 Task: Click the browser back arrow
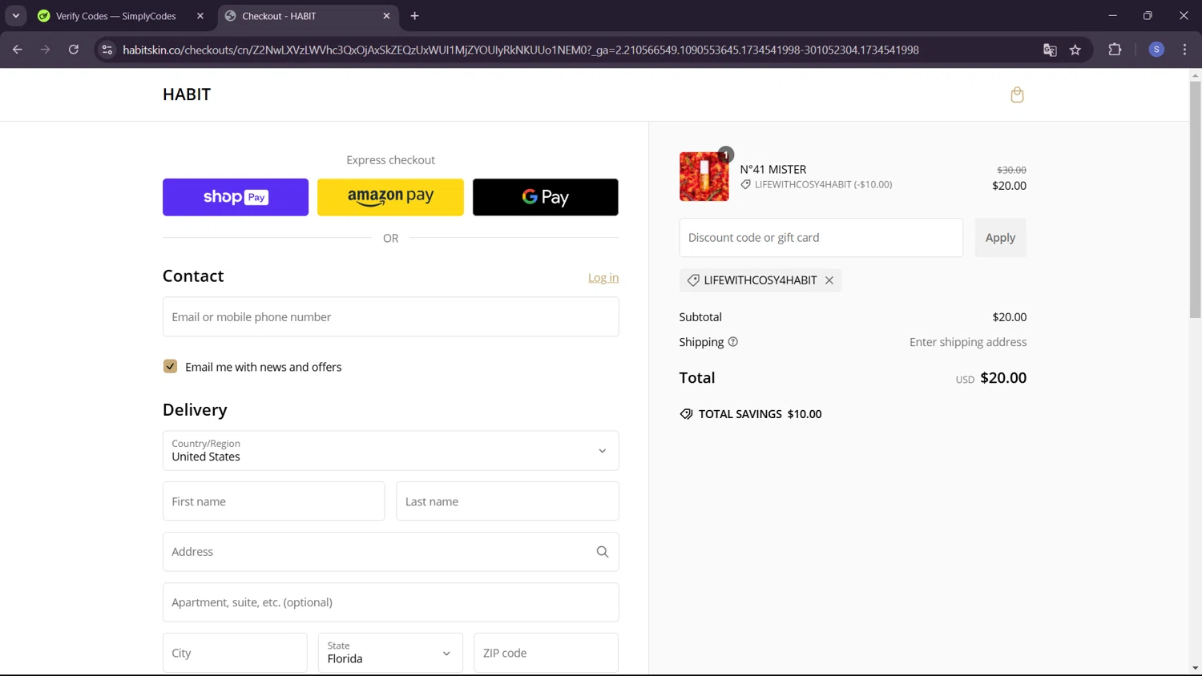pyautogui.click(x=18, y=50)
